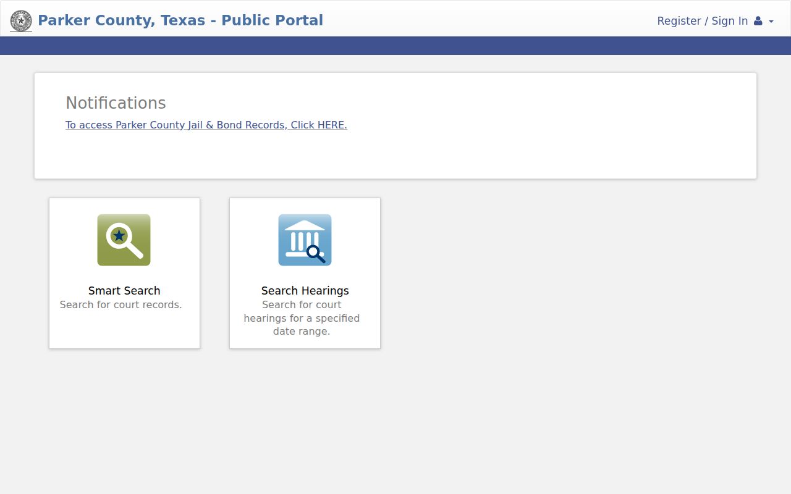The image size is (791, 494).
Task: Click 'Search for court records.' description
Action: coord(121,304)
